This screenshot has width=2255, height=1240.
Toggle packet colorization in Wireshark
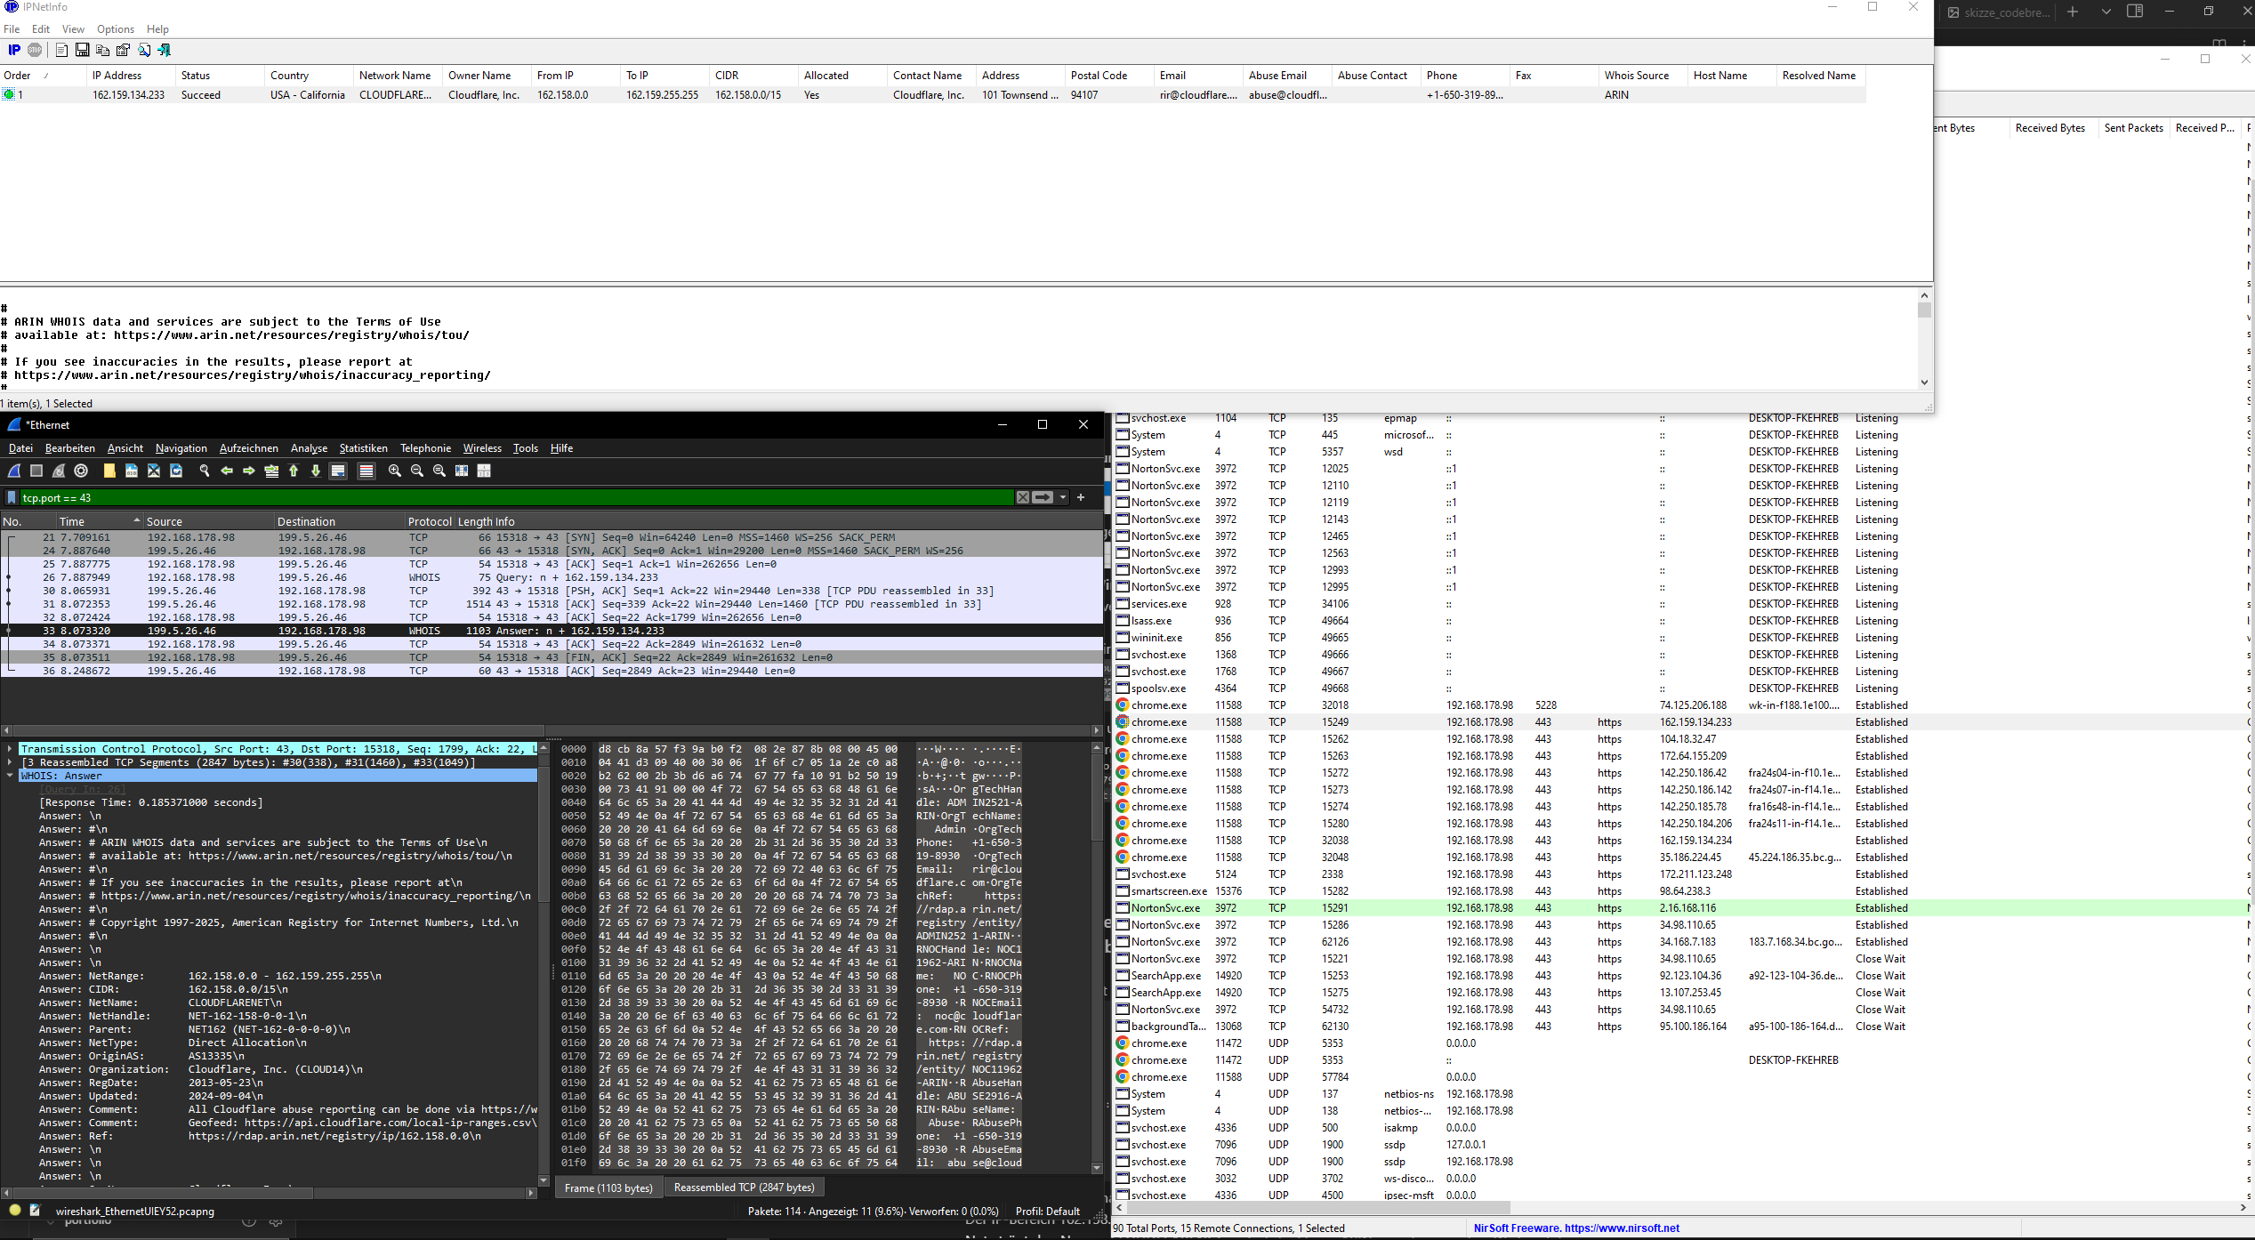tap(366, 471)
